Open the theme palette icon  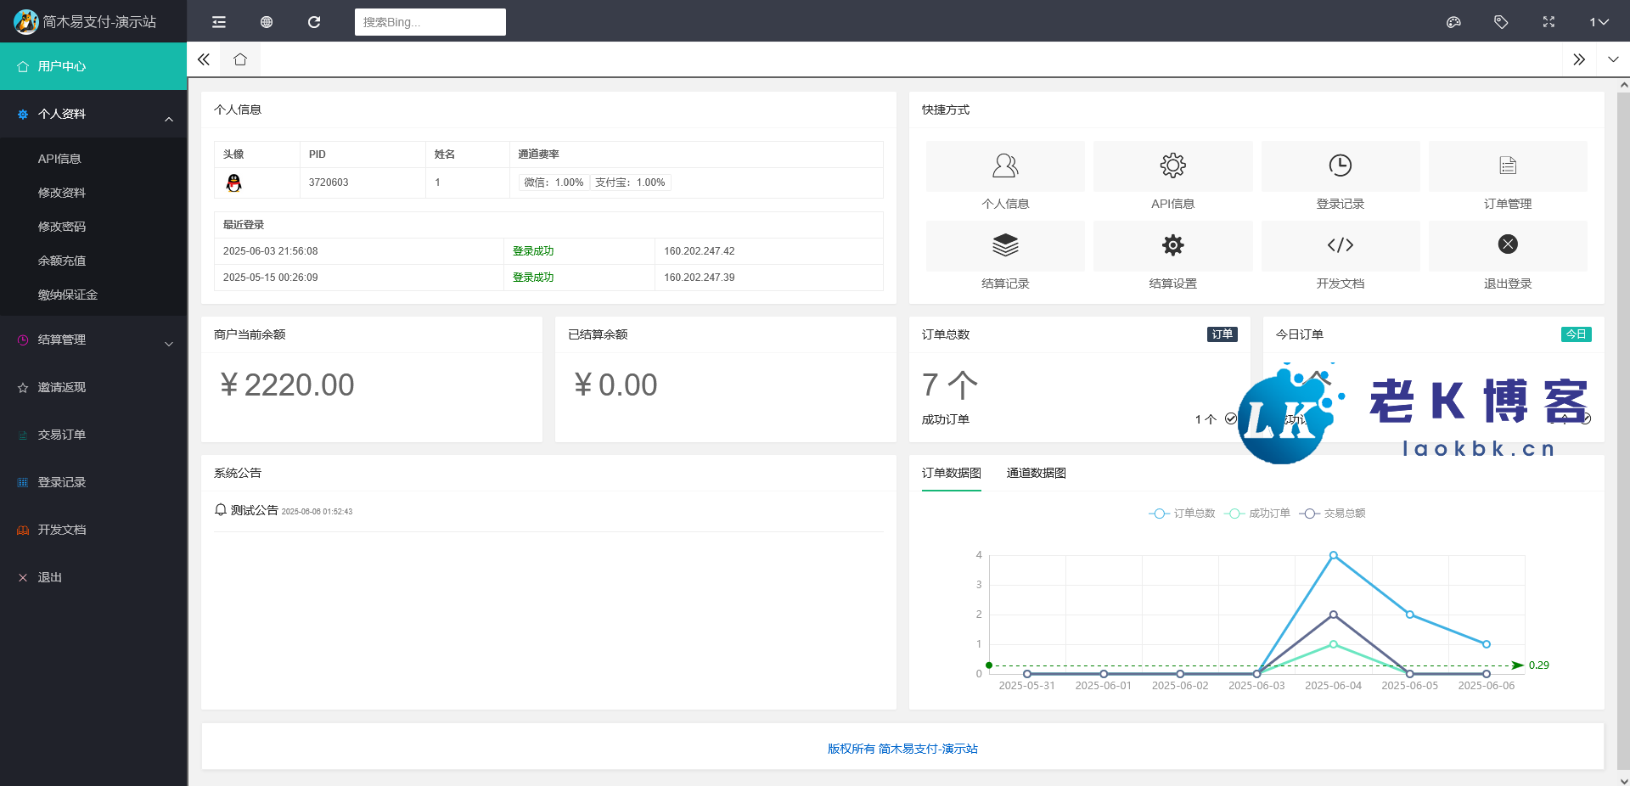[x=1453, y=22]
